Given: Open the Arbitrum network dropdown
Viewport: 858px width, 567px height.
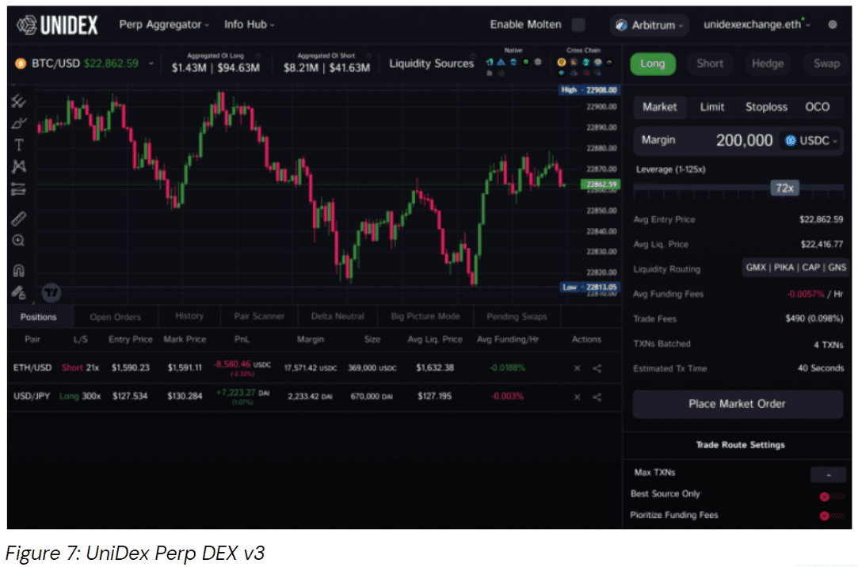Looking at the screenshot, I should [x=649, y=25].
